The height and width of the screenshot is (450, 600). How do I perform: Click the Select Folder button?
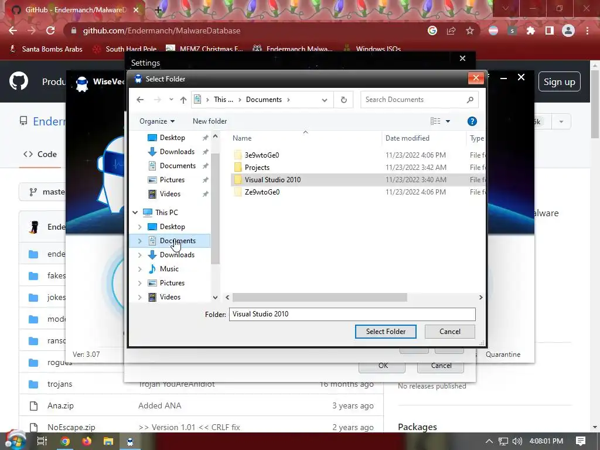click(386, 332)
